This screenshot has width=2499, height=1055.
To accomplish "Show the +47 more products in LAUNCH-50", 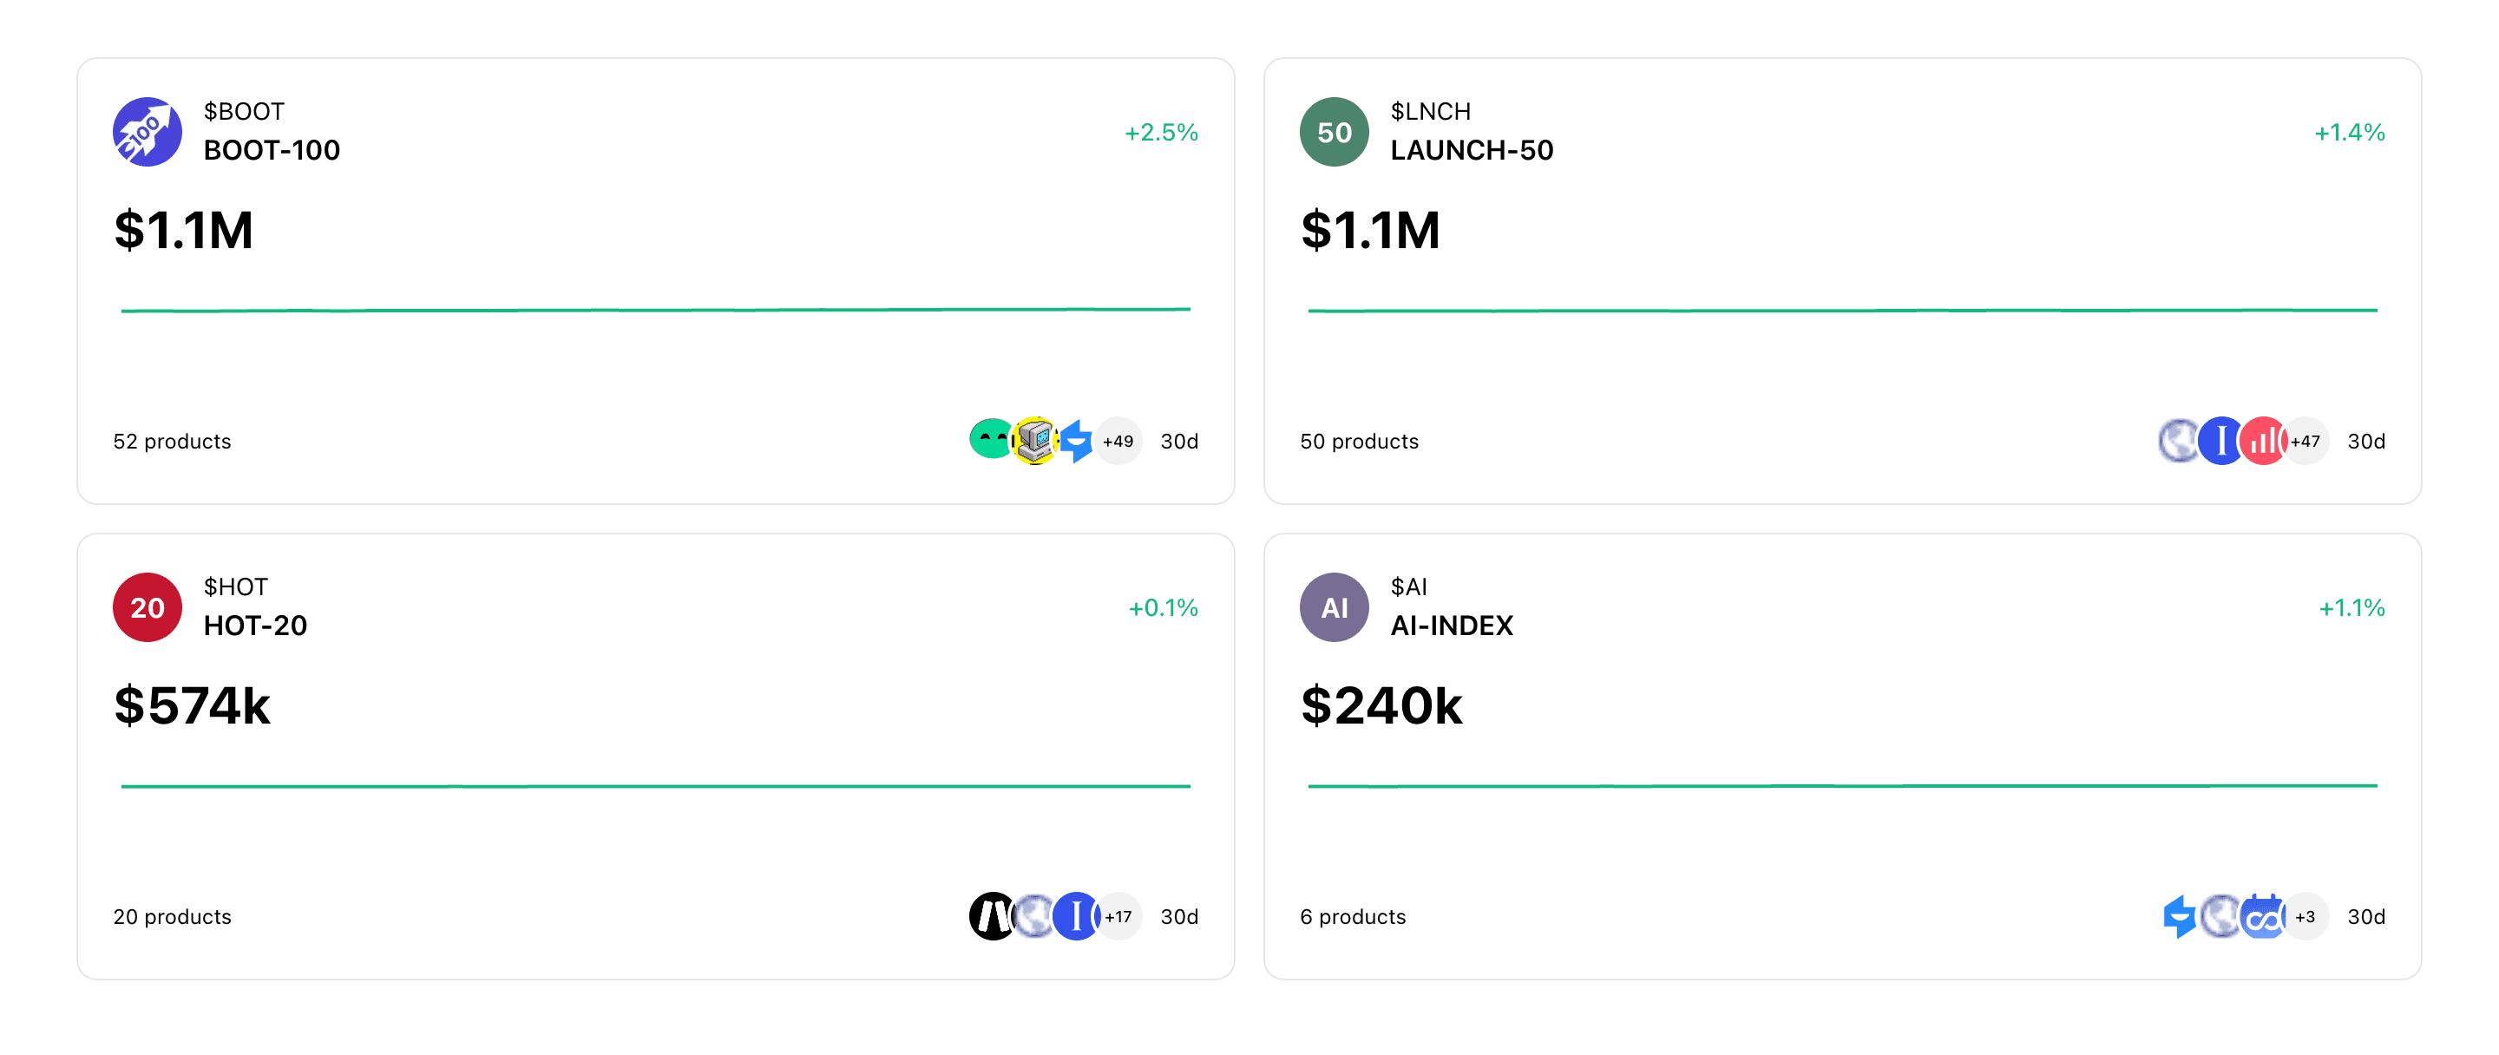I will click(2305, 440).
